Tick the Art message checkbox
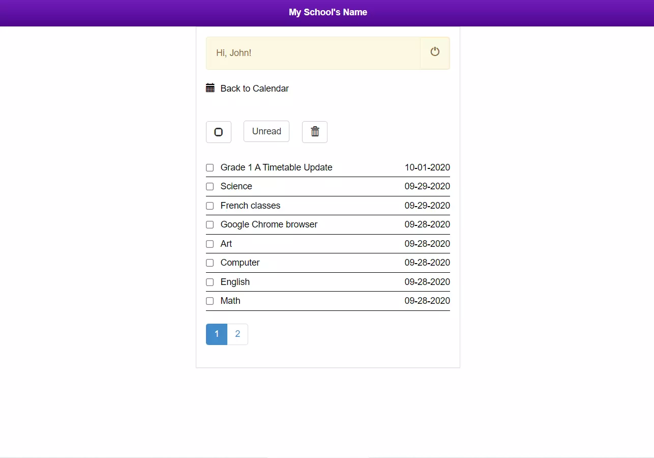The width and height of the screenshot is (654, 458). click(210, 244)
